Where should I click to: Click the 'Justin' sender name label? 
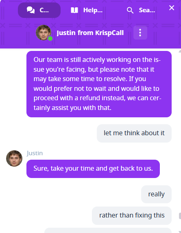tap(35, 153)
